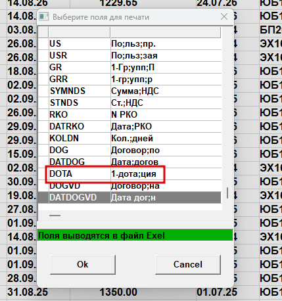This screenshot has width=282, height=301.
Task: Click the Ok button
Action: click(x=83, y=264)
